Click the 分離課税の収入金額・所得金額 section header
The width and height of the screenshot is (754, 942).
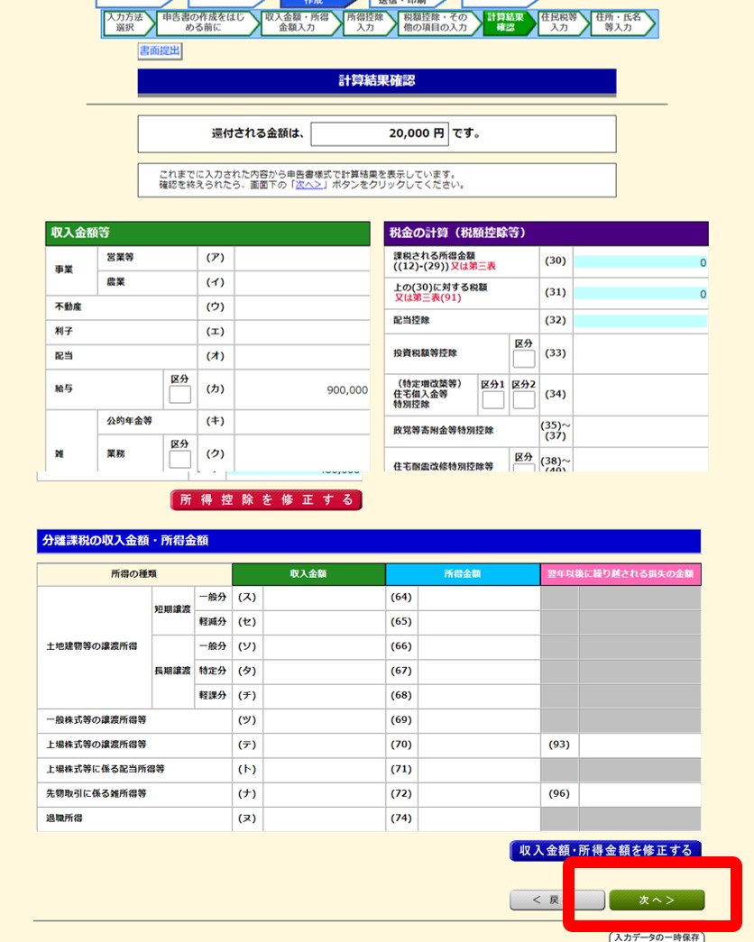point(369,541)
